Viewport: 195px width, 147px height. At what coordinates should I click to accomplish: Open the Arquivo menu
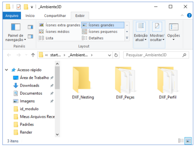coord(12,16)
